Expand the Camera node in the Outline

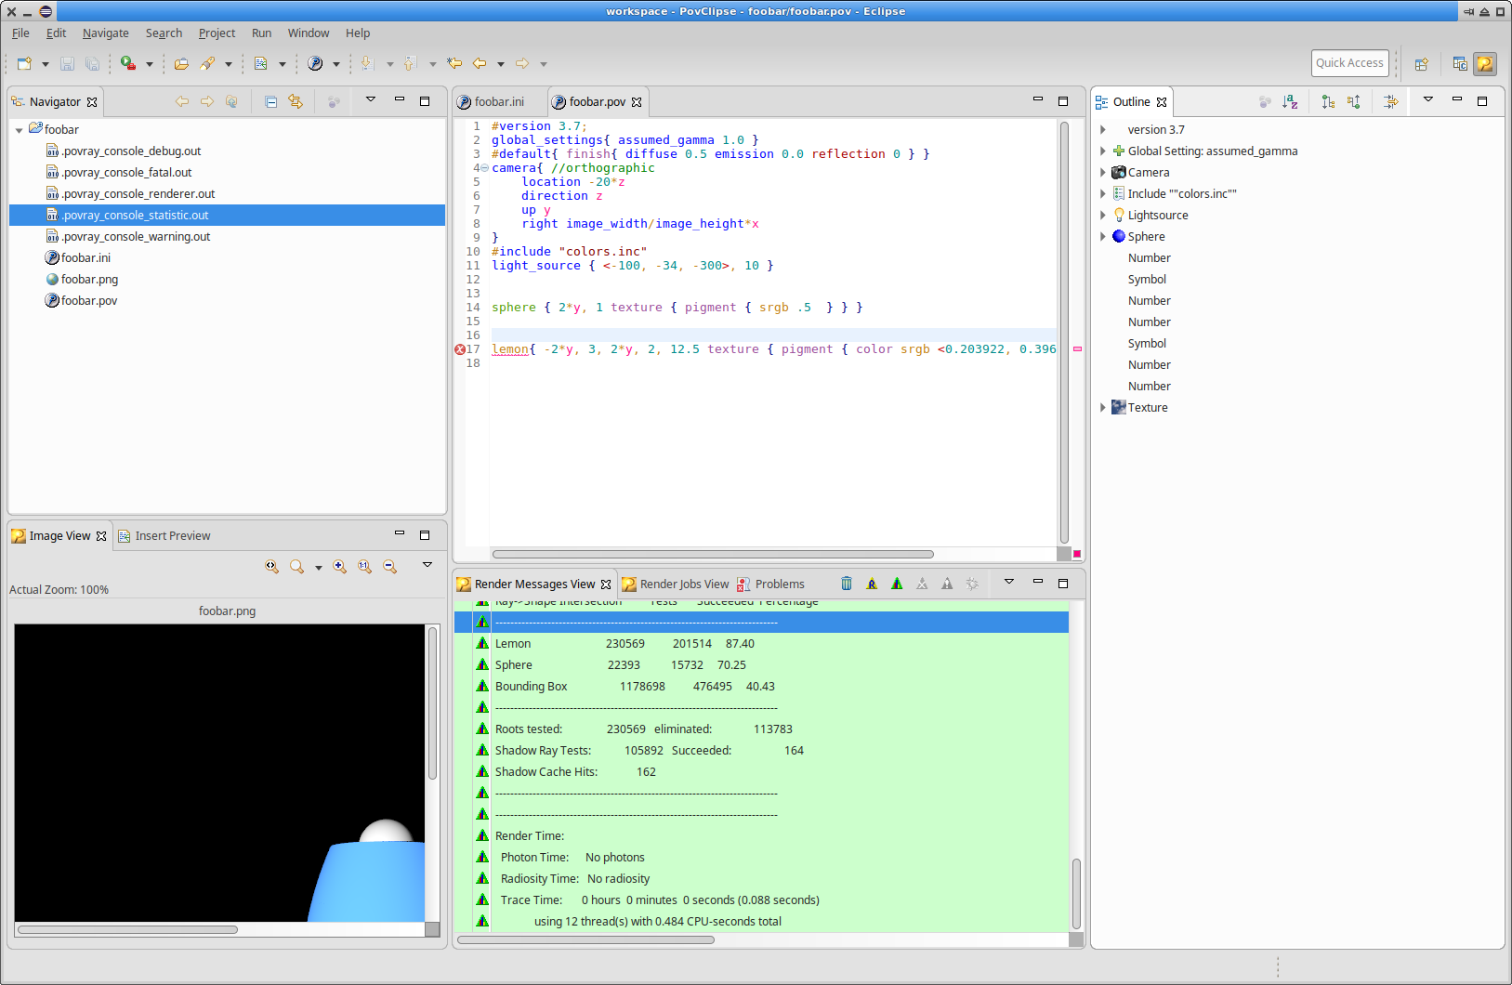[x=1103, y=173]
